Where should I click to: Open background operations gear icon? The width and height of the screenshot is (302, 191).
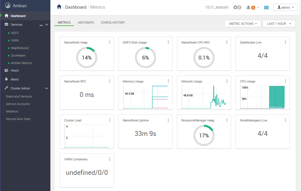[x=235, y=8]
